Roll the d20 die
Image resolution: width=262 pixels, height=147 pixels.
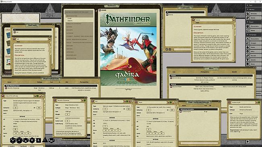13,140
